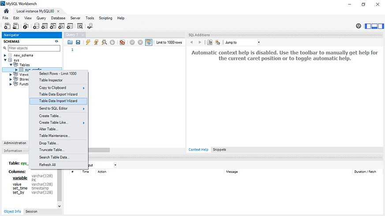385x216 pixels.
Task: Expand the new_schema tree node
Action: 5,55
